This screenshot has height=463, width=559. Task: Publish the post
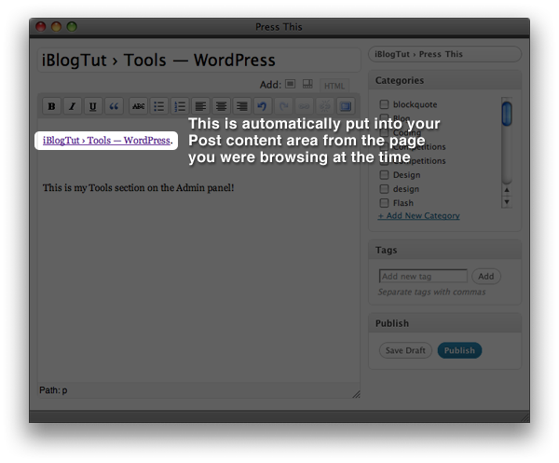(x=459, y=350)
